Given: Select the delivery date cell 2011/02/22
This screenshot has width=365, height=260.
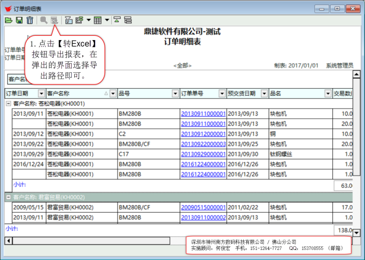Looking at the screenshot, I should (x=248, y=207).
